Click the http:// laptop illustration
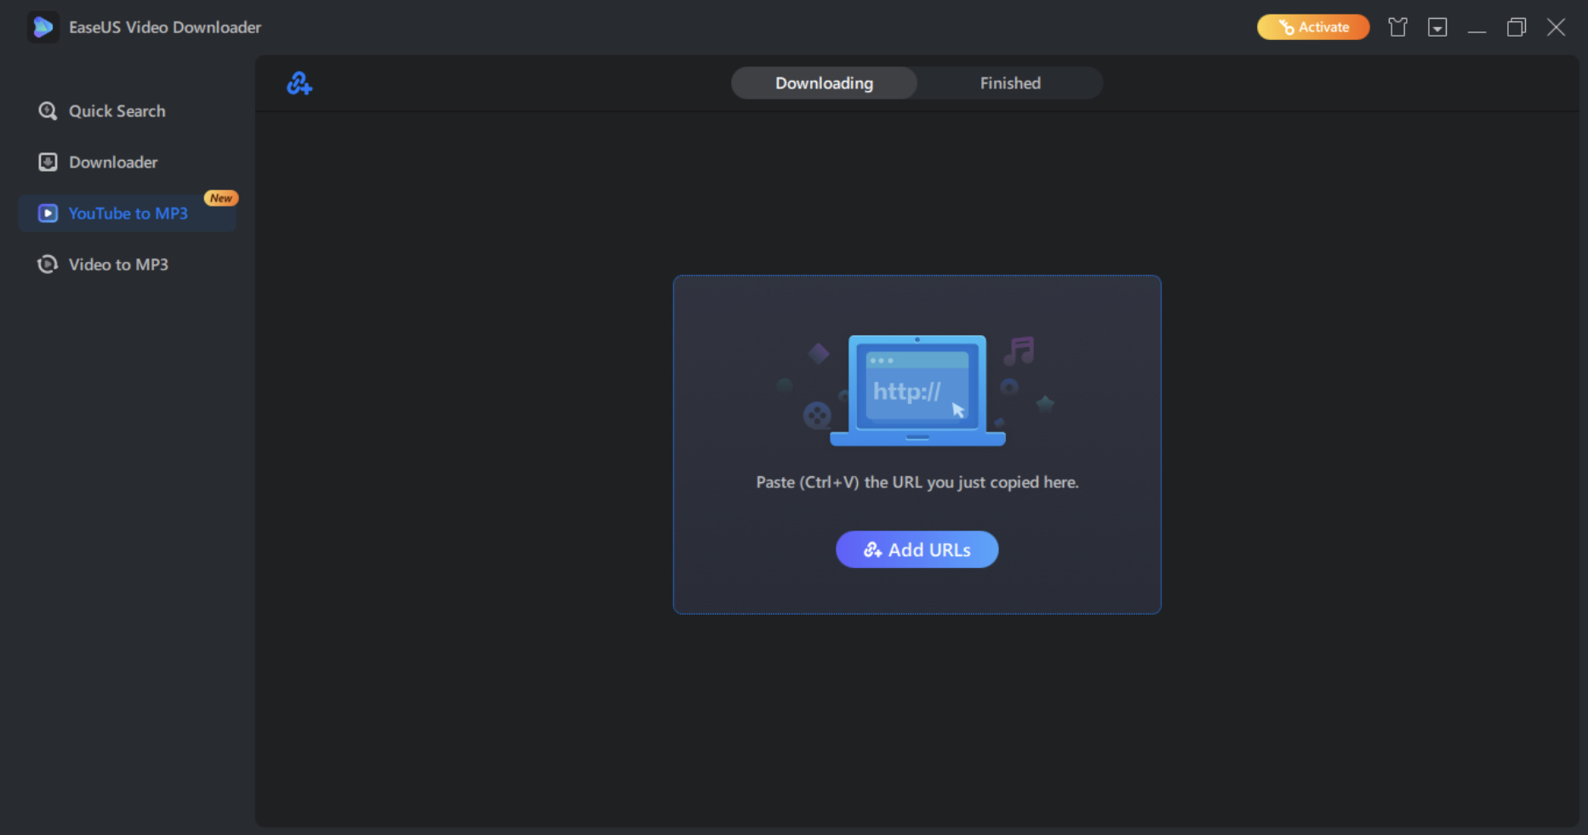The height and width of the screenshot is (835, 1588). pos(917,390)
